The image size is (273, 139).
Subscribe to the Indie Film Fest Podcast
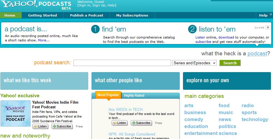[62, 126]
